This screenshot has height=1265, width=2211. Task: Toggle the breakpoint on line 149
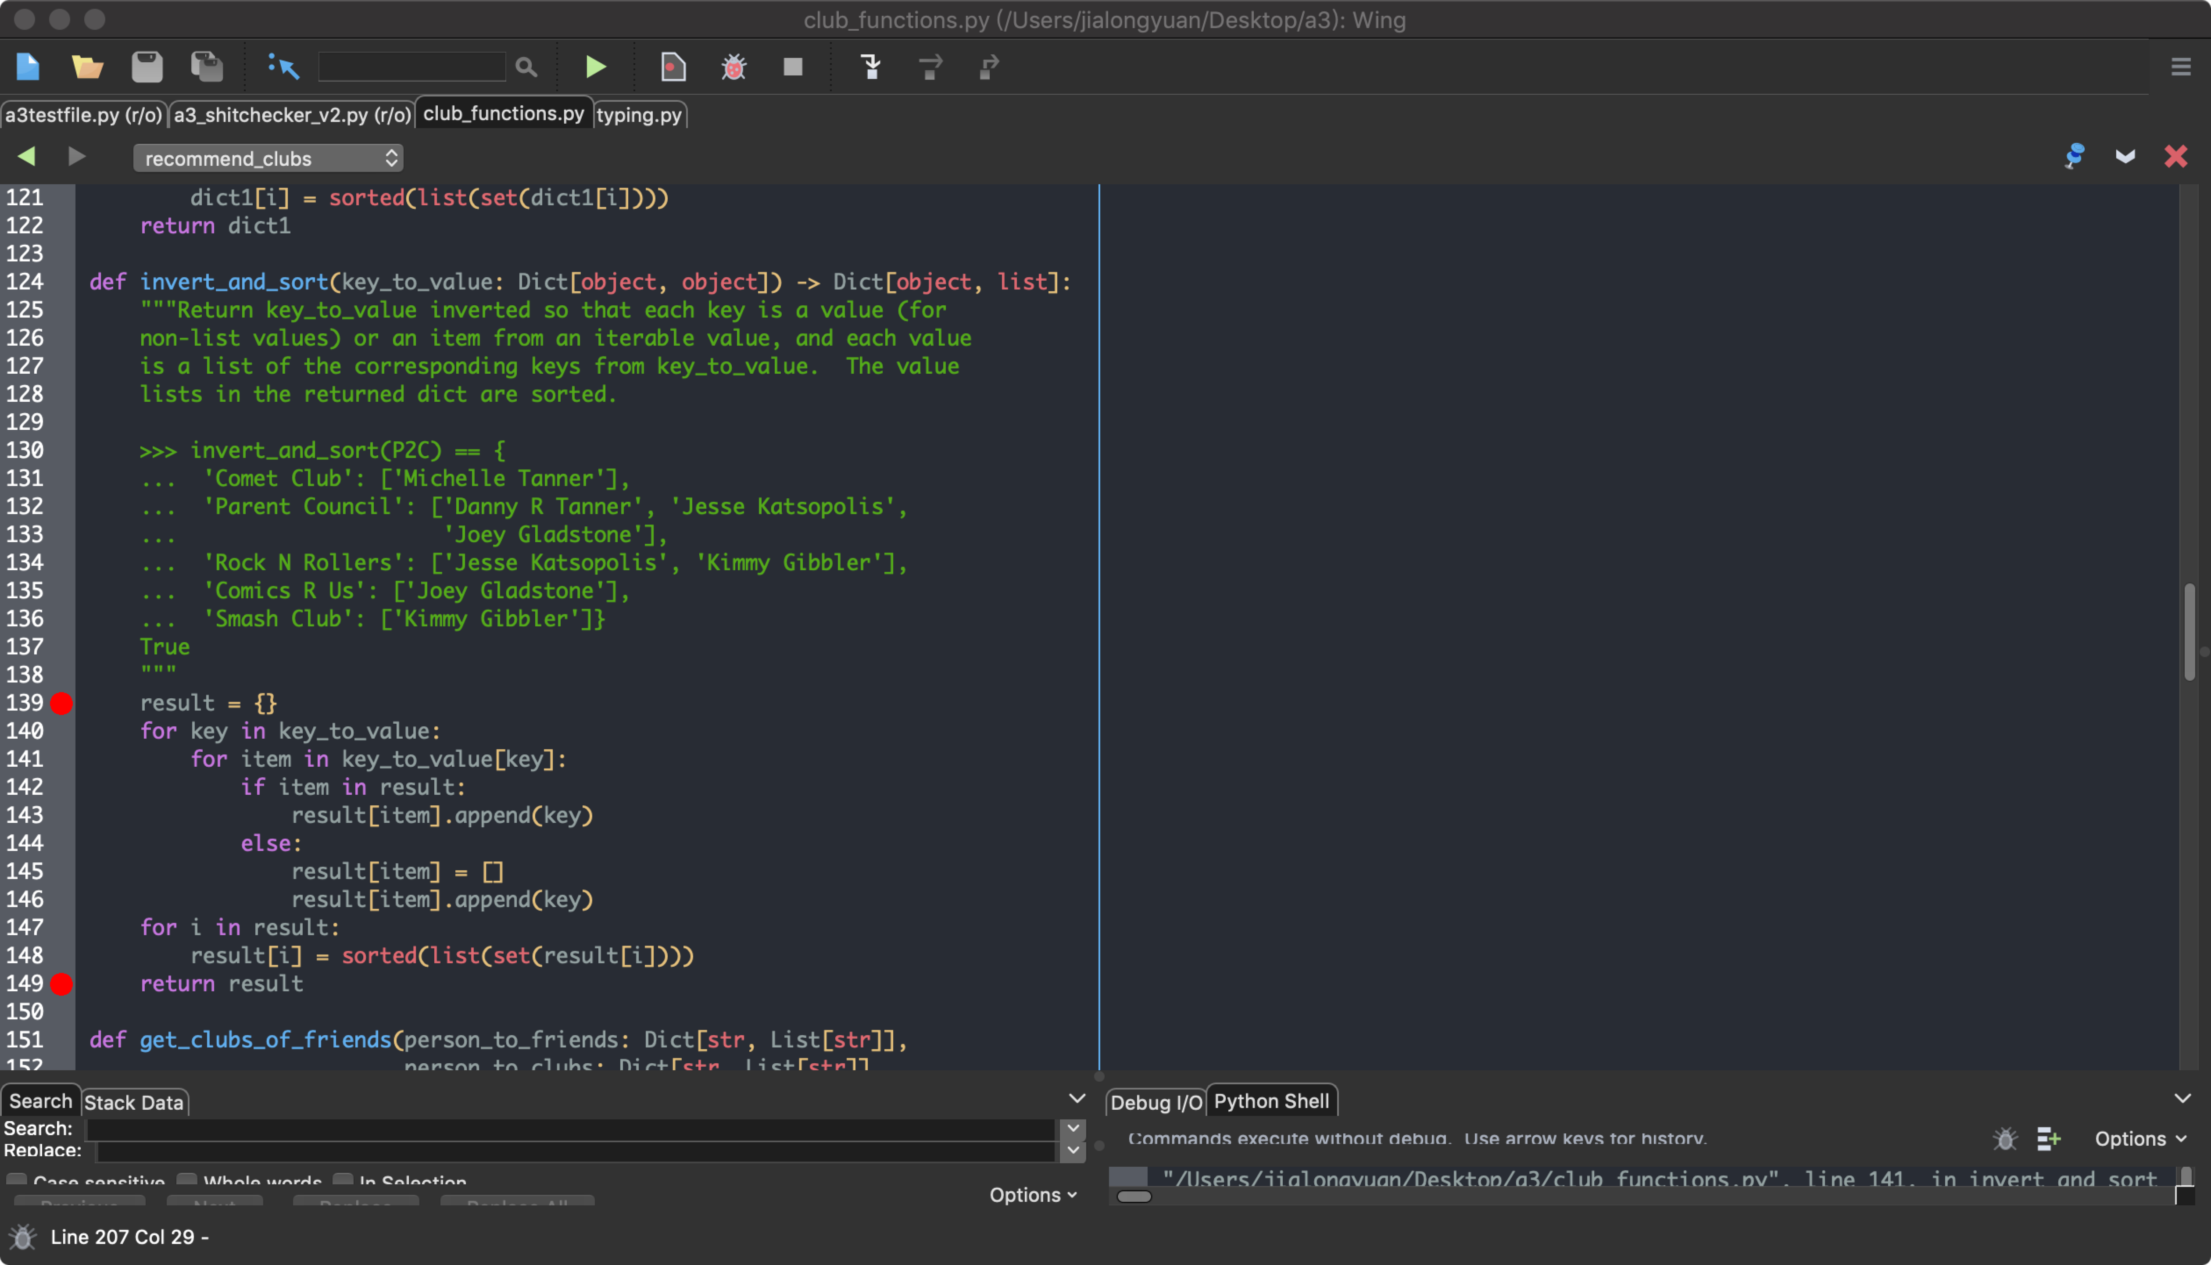point(62,983)
